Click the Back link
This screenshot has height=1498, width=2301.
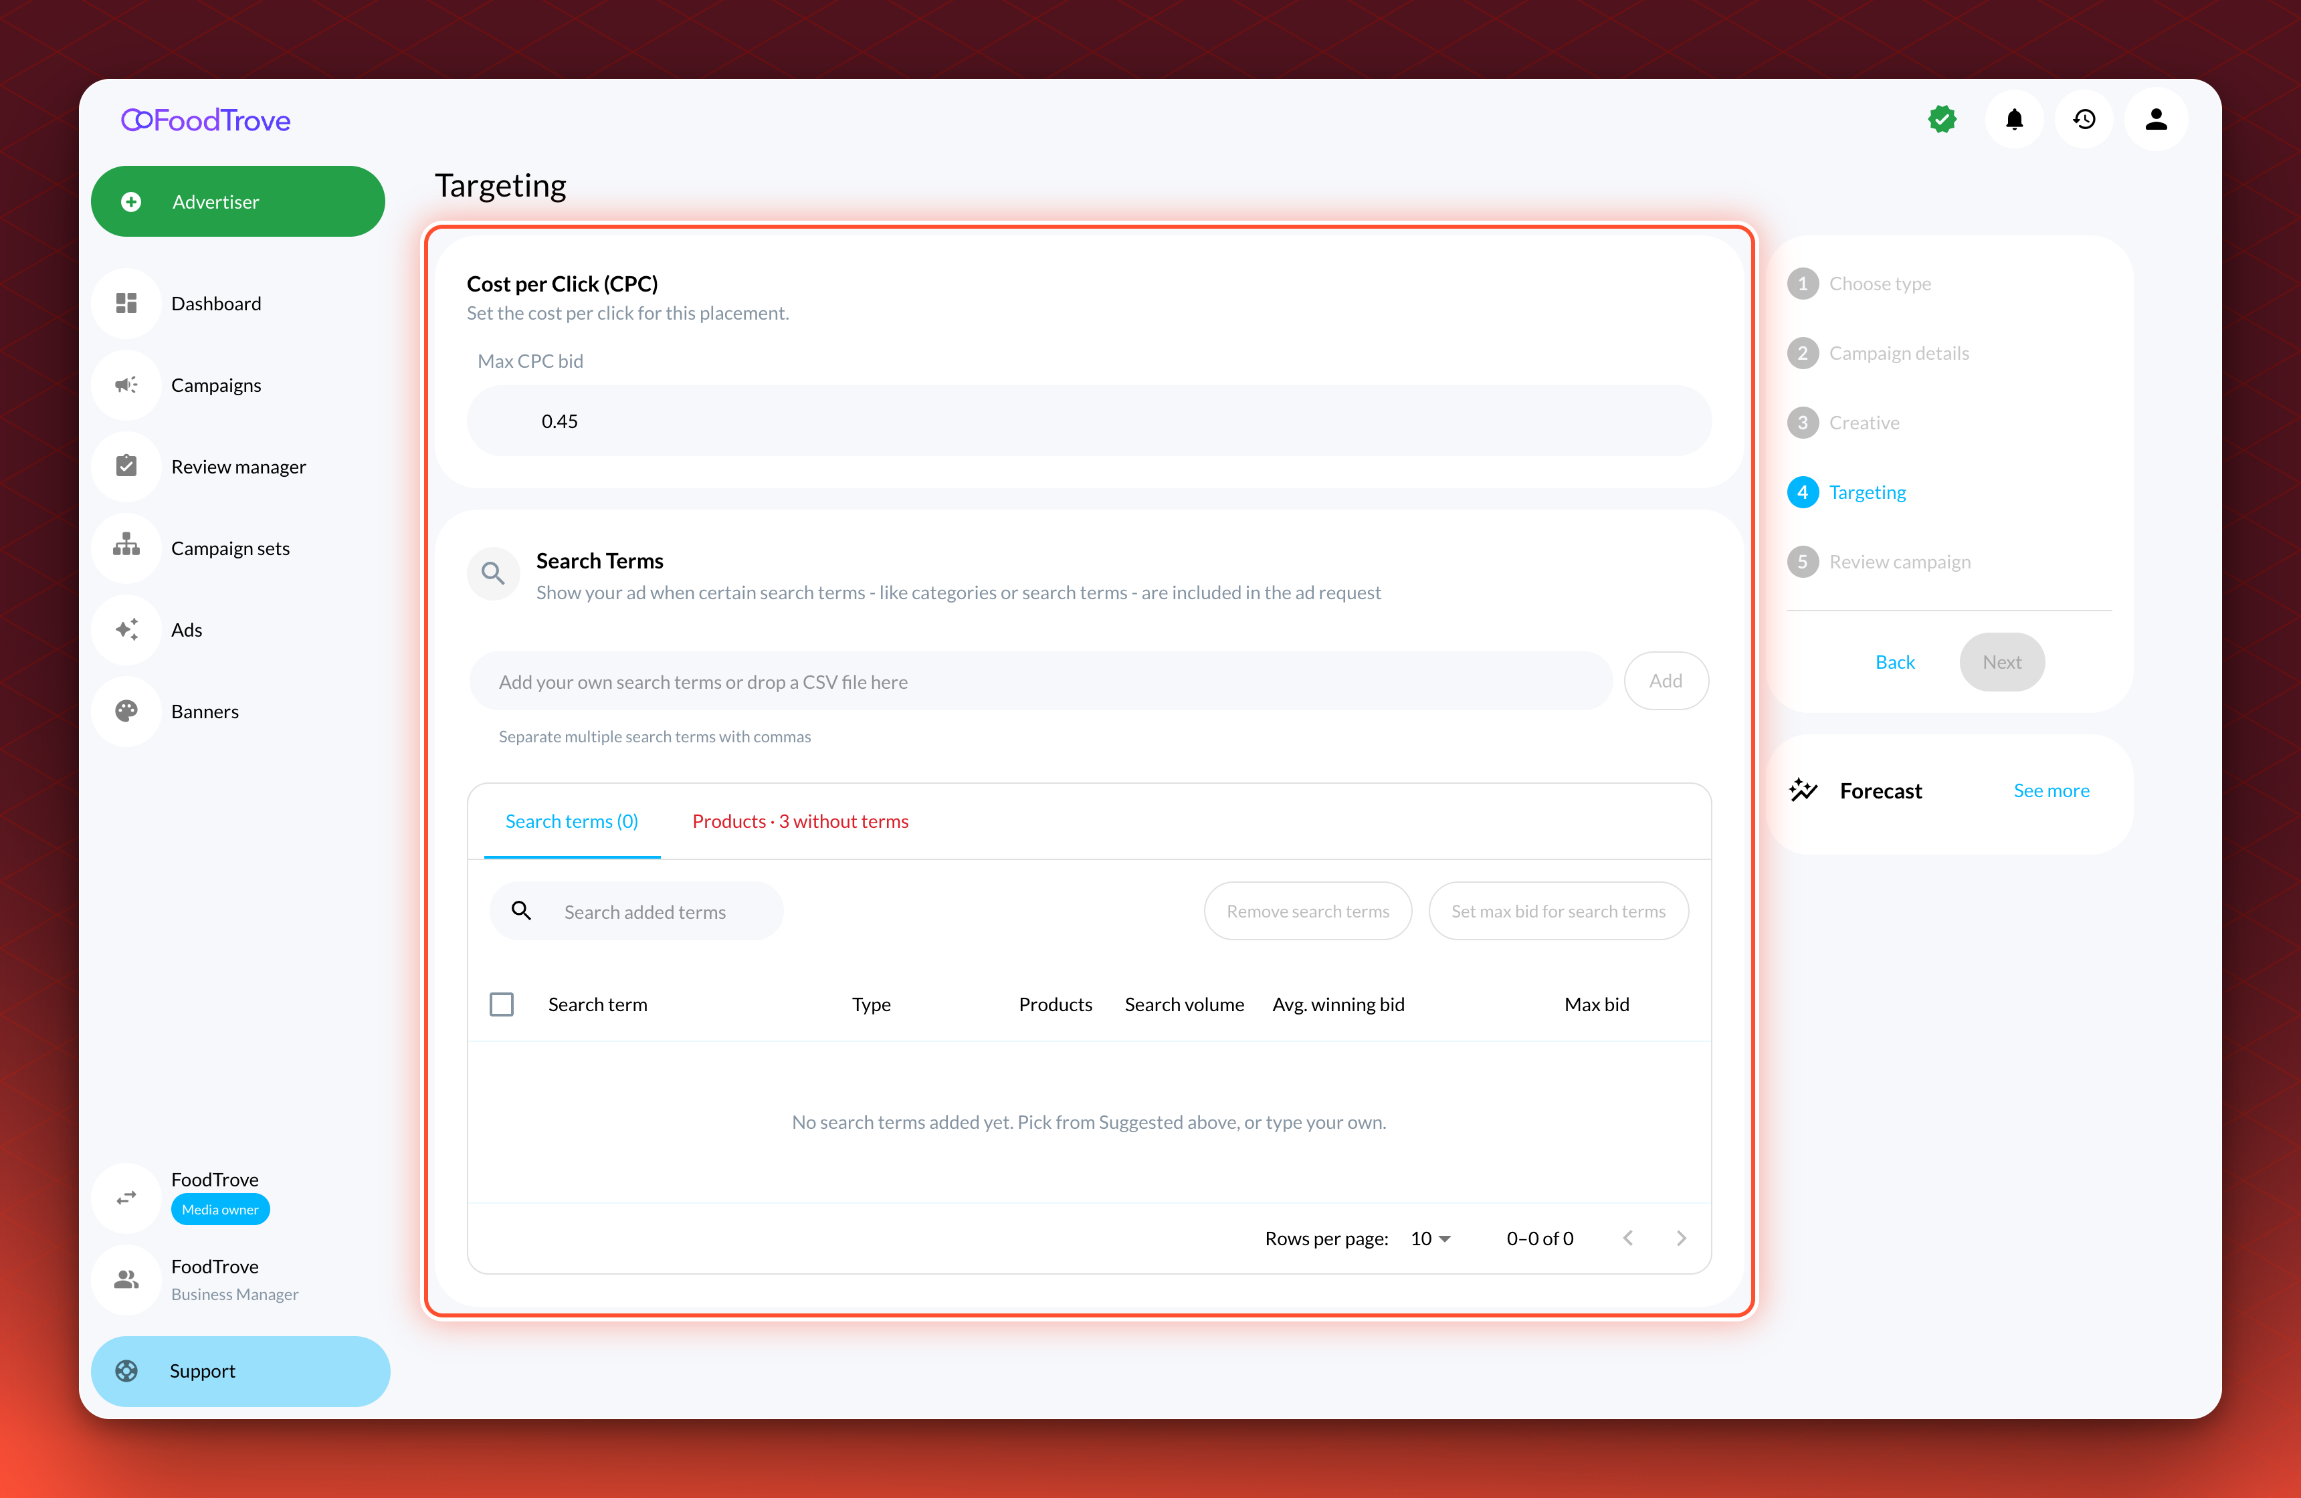pyautogui.click(x=1895, y=662)
